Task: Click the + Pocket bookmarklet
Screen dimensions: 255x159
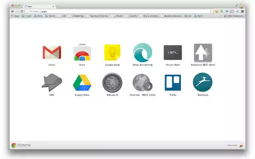Action: pyautogui.click(x=117, y=16)
